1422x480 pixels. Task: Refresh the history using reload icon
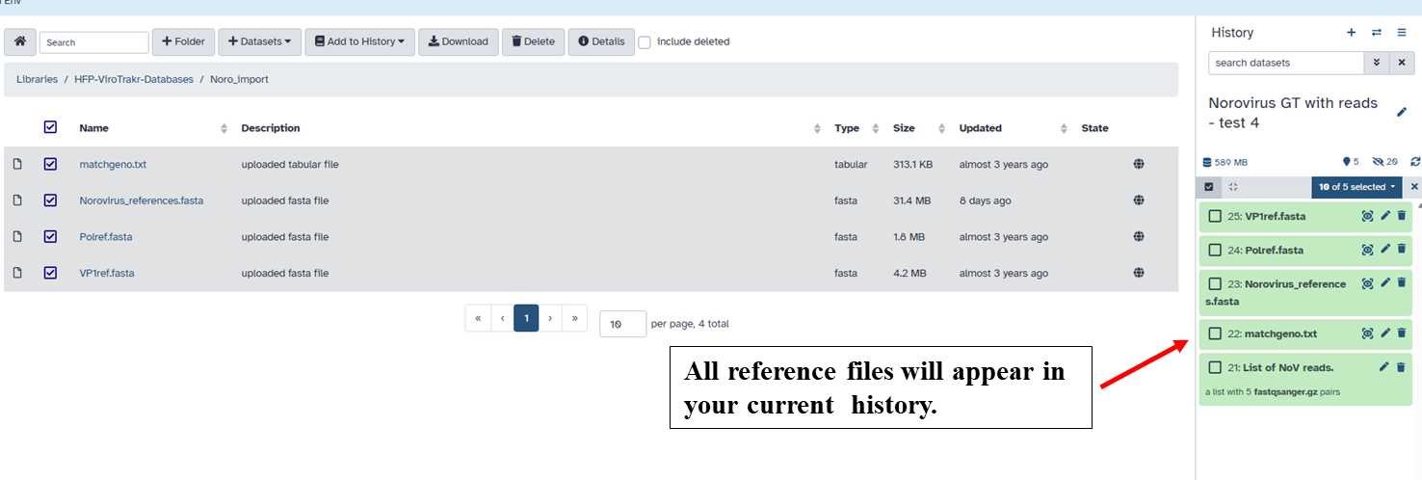pyautogui.click(x=1414, y=162)
